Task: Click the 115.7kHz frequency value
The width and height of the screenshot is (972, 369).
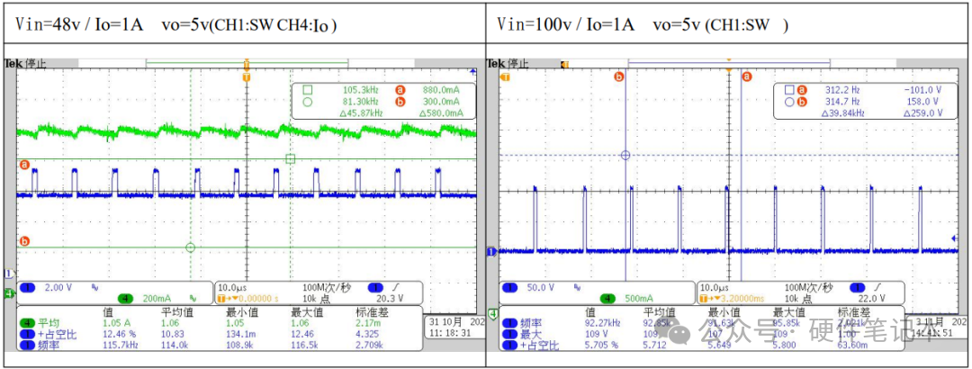Action: [121, 346]
